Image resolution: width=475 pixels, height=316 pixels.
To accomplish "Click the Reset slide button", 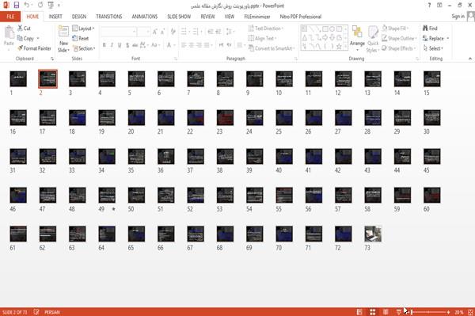I will [80, 39].
